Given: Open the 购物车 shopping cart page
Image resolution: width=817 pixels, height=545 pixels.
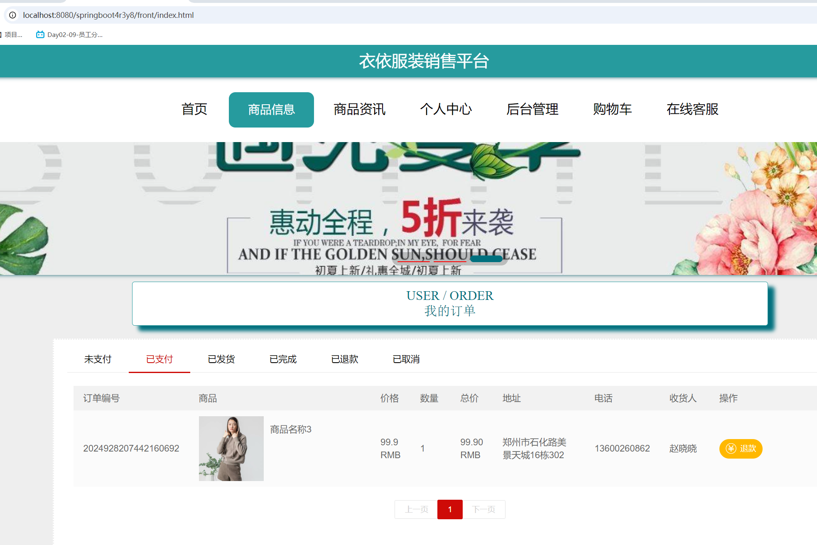Looking at the screenshot, I should (612, 110).
